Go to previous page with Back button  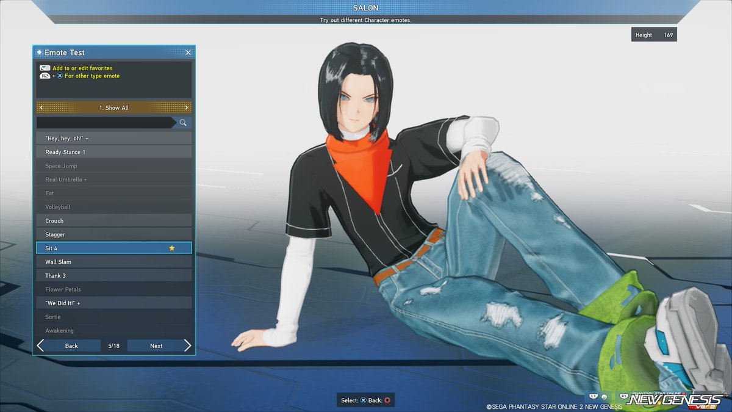(x=71, y=346)
